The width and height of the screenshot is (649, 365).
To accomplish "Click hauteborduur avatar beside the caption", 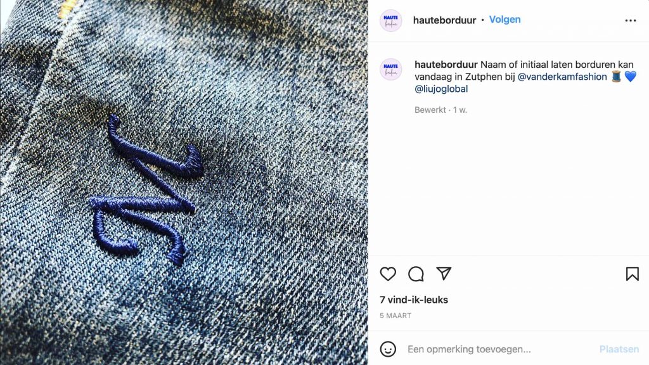I will (390, 69).
